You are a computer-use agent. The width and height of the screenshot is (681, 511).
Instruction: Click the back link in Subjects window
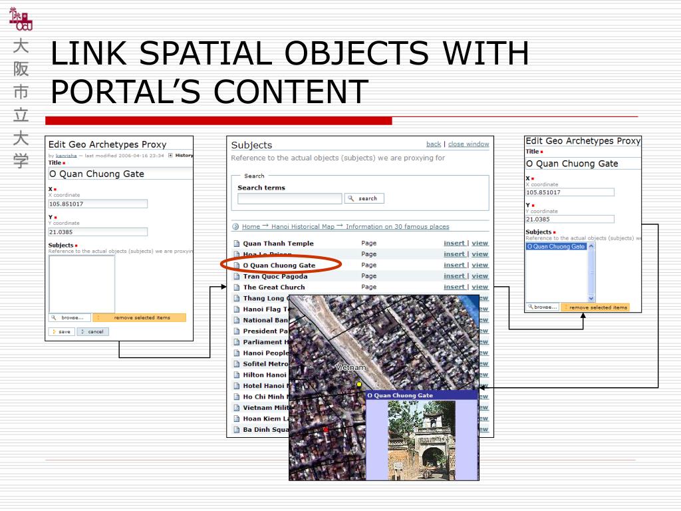point(434,144)
